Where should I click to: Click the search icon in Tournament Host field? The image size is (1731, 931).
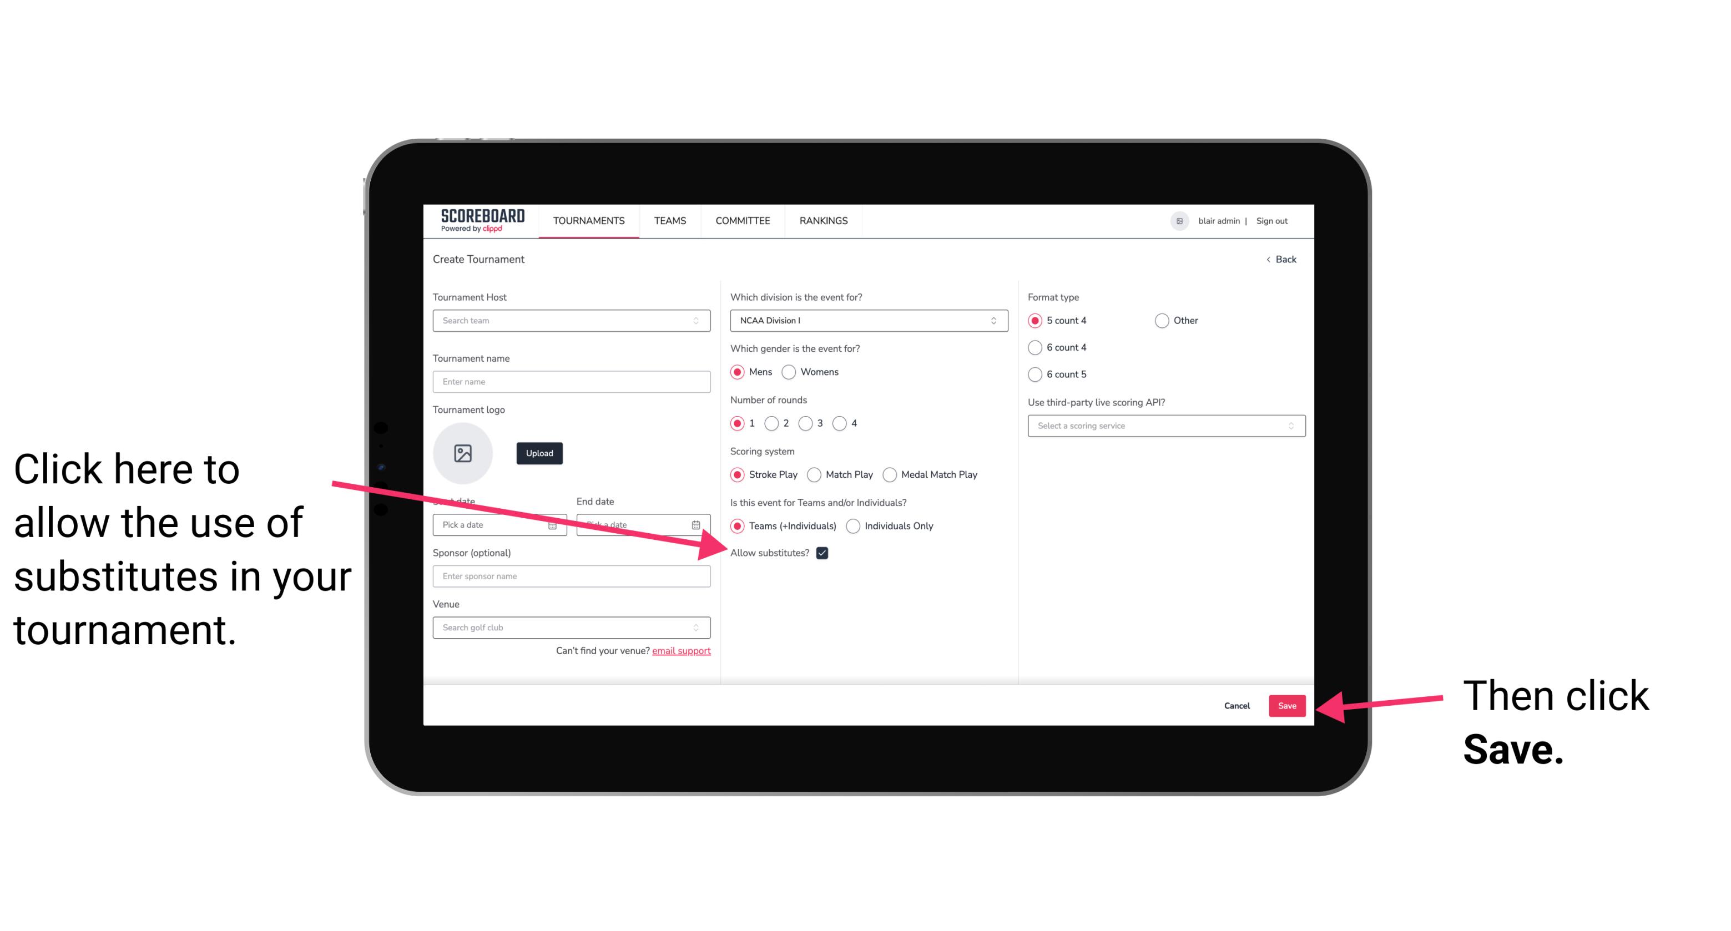(x=699, y=321)
